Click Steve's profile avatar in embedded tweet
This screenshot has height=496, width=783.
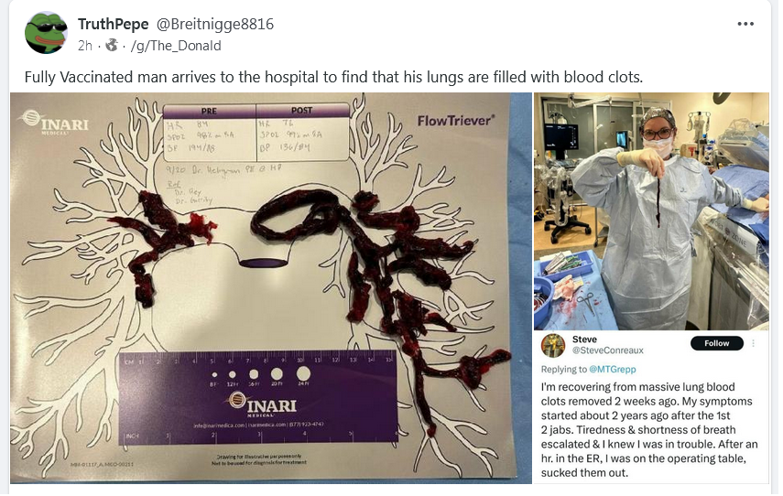[553, 345]
